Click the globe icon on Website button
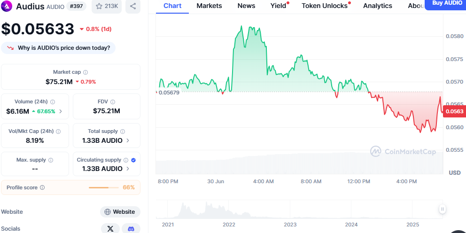 click(x=108, y=212)
